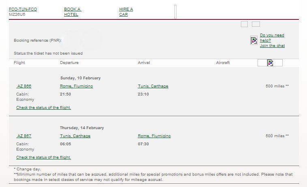This screenshot has height=187, width=307.
Task: Check the status of flight AZ 866
Action: click(x=43, y=108)
